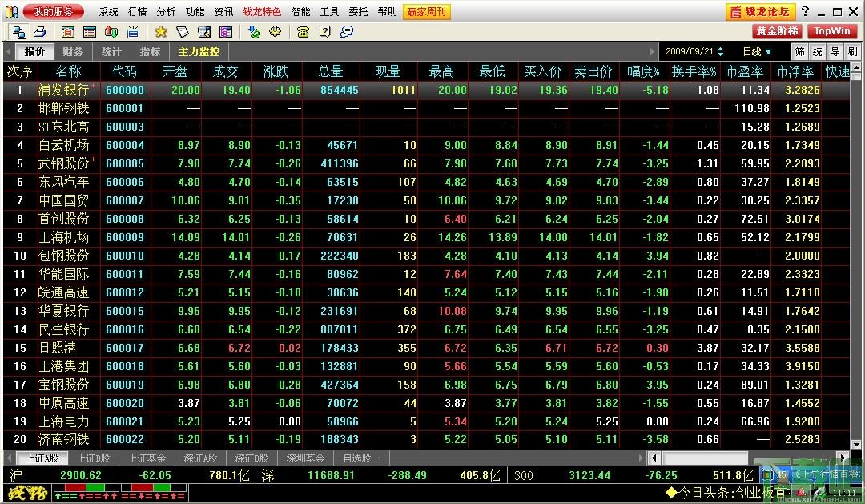Screen dimensions: 865x504
Task: Sort by the 市盈率 column header
Action: (745, 71)
